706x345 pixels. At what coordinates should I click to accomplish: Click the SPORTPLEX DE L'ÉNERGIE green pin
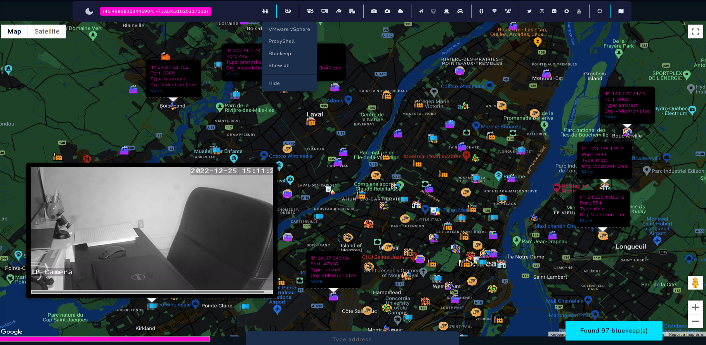tap(687, 75)
